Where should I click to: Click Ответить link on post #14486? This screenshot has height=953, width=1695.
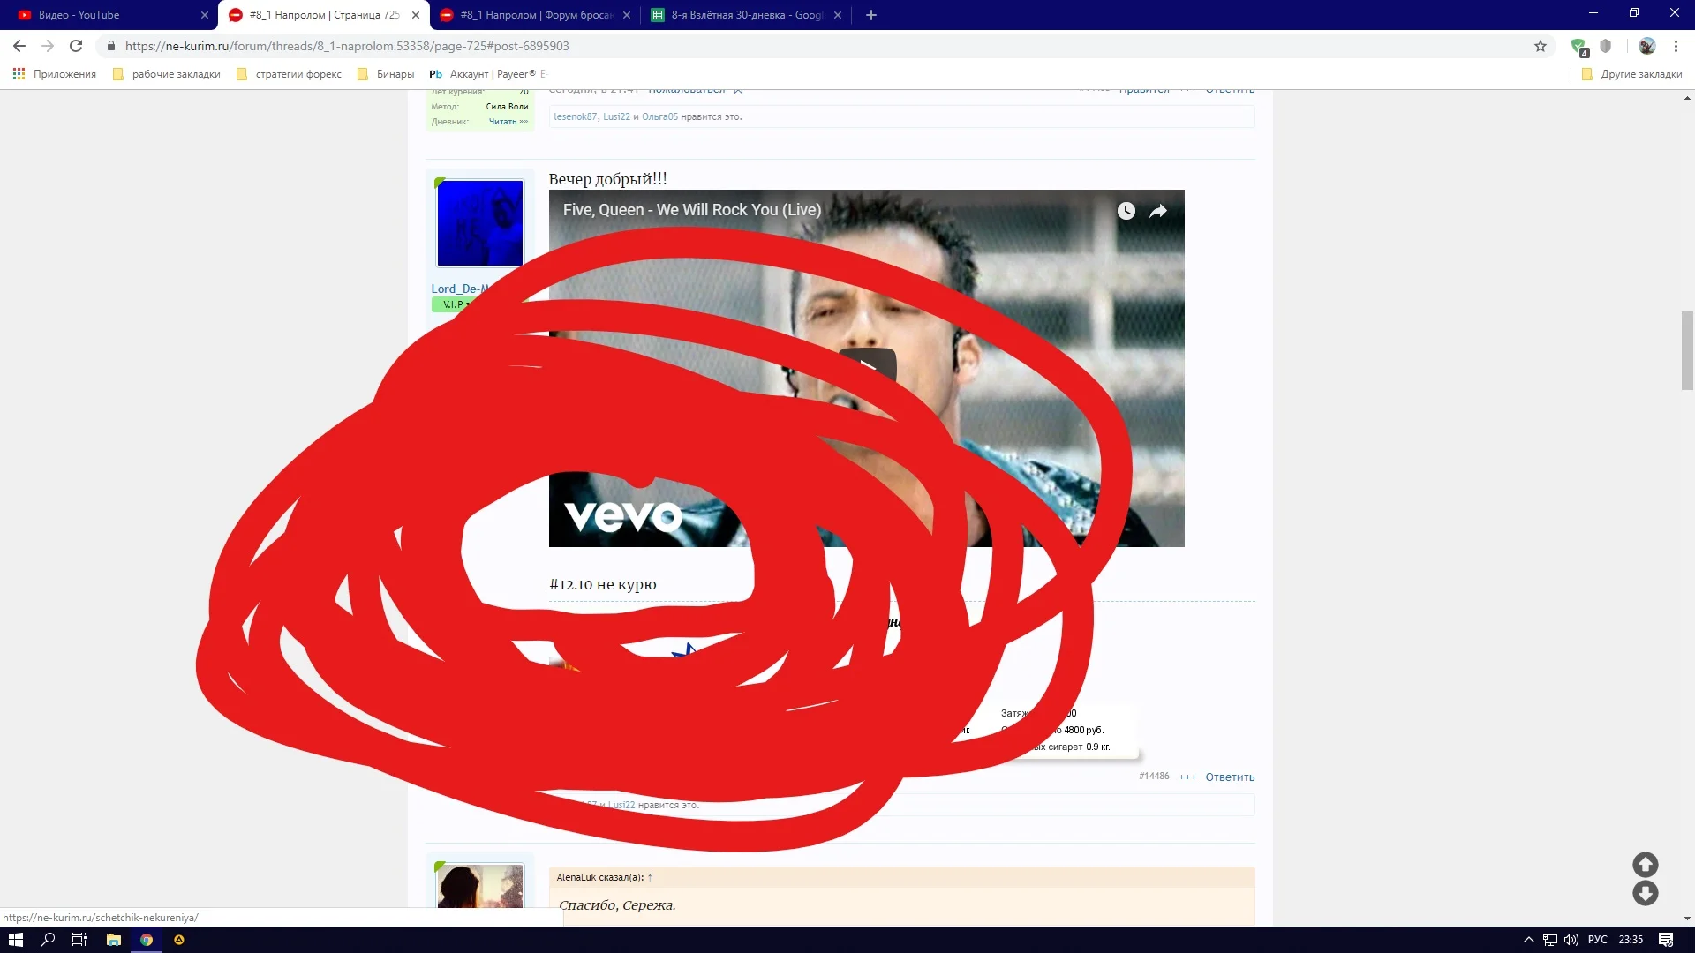pos(1230,777)
